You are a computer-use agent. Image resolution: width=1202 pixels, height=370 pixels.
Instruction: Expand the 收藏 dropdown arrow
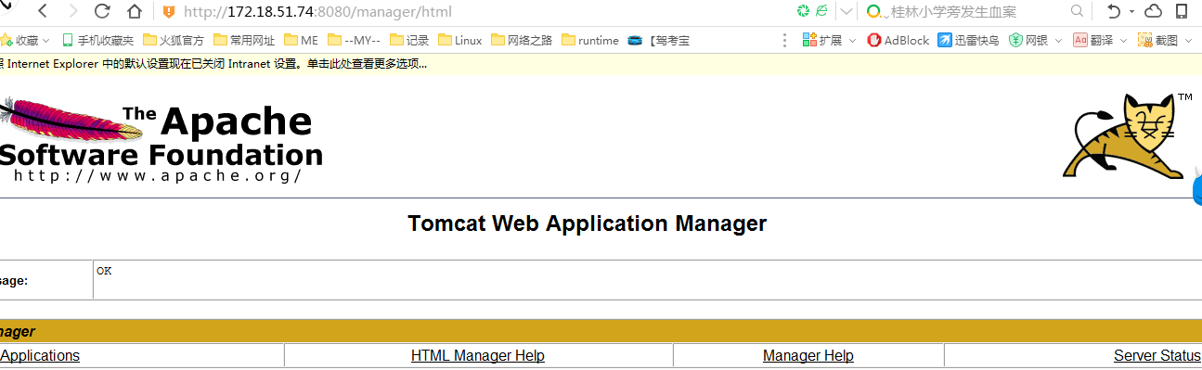click(45, 41)
